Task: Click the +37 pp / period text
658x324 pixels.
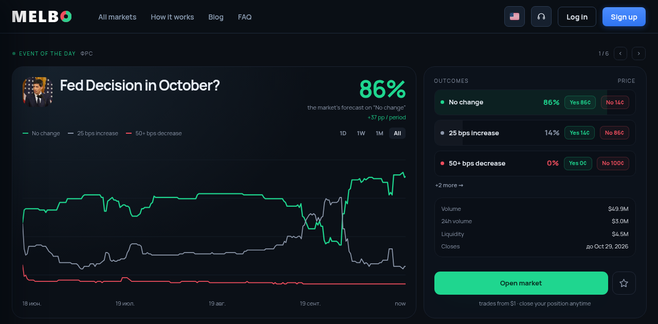Action: pyautogui.click(x=387, y=117)
